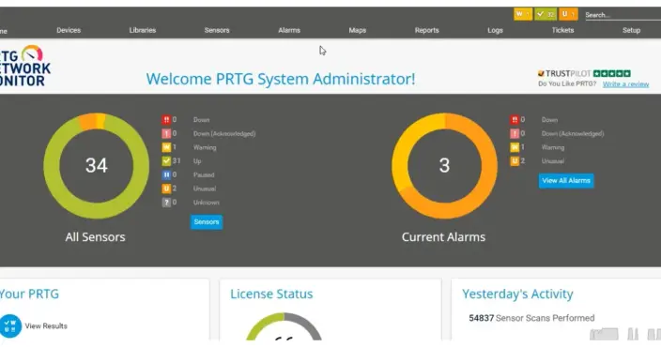Open the Sensors menu
This screenshot has width=661, height=347.
pos(217,30)
